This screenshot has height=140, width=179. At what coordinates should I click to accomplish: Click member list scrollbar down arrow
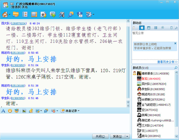coord(176,136)
